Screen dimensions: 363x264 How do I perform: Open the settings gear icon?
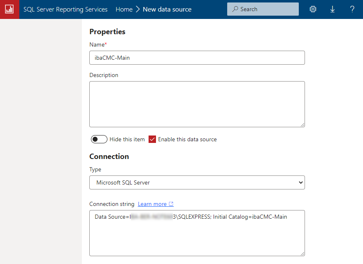tap(313, 9)
